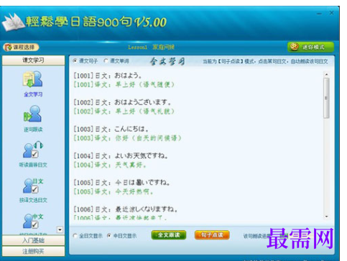Image resolution: width=347 pixels, height=261 pixels.
Task: Click the vertical scrollbar thumb in the text area
Action: pos(326,98)
